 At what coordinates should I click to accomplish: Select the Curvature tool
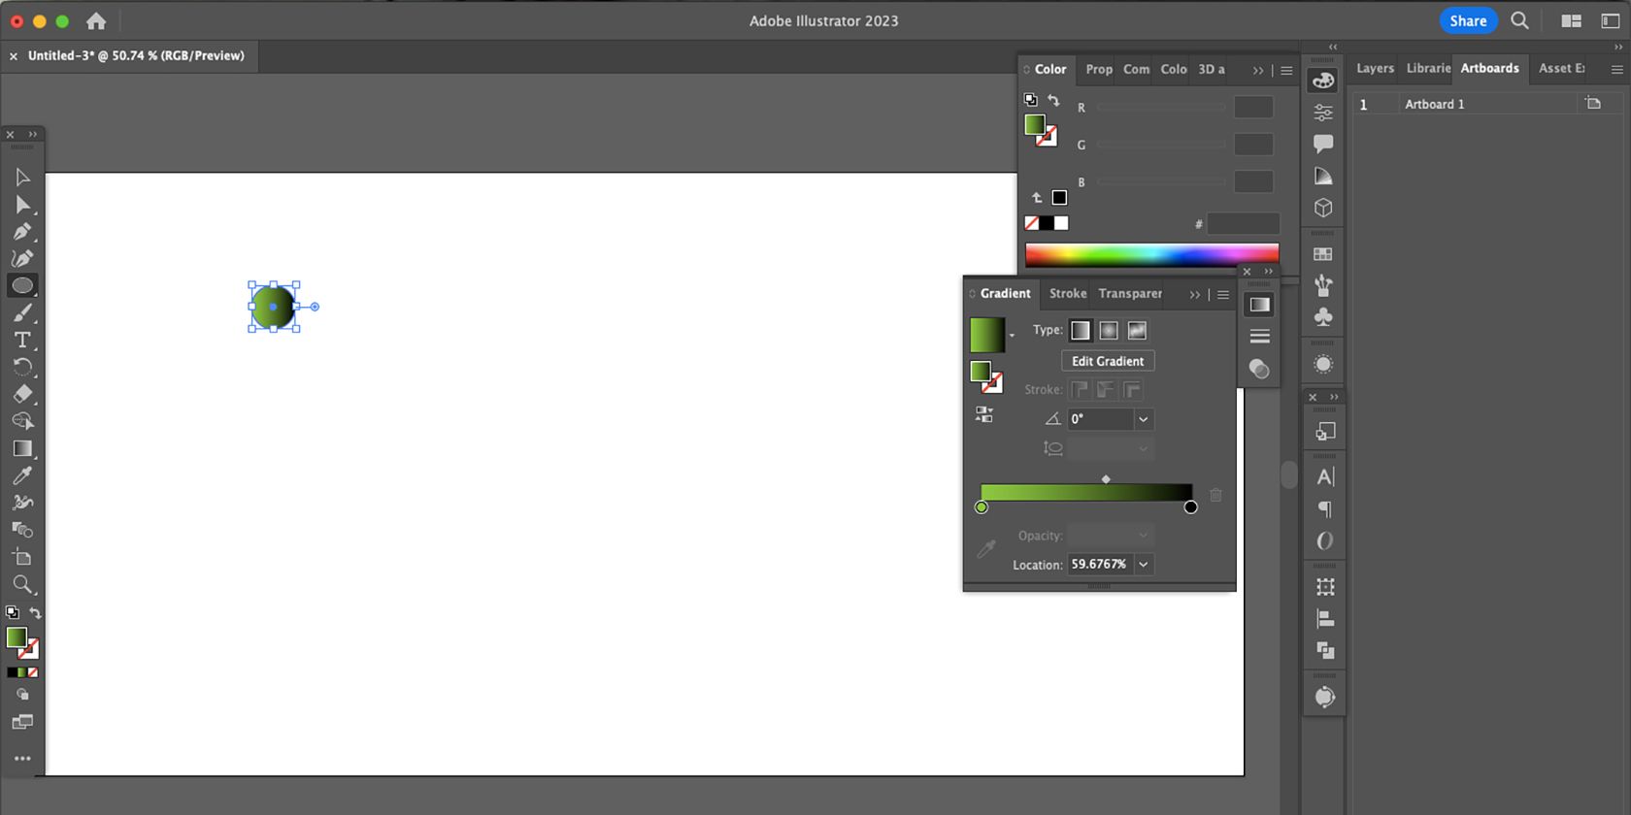(22, 258)
